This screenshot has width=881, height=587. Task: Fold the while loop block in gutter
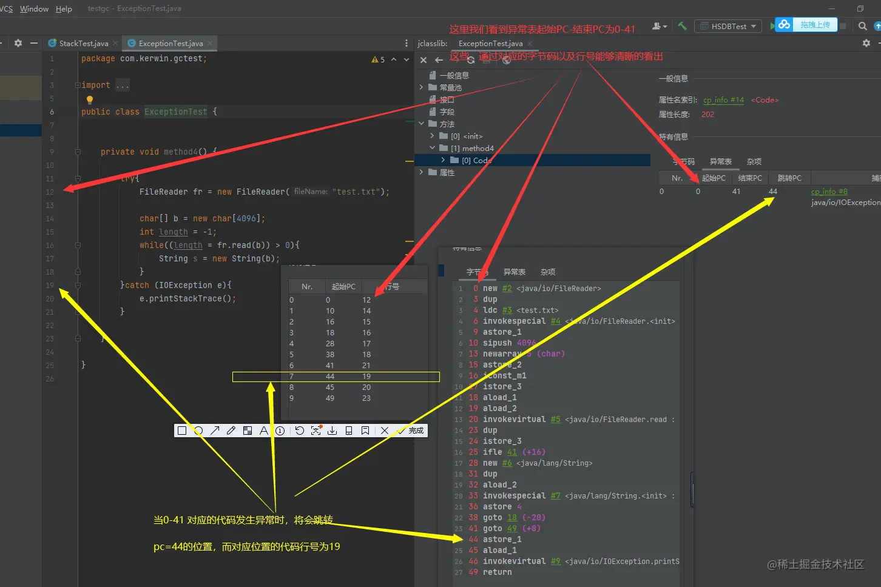tap(78, 245)
